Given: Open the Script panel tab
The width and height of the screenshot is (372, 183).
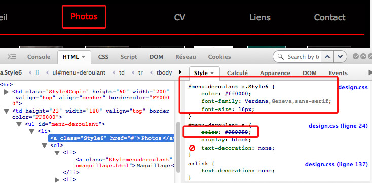Looking at the screenshot, I should pos(129,57).
